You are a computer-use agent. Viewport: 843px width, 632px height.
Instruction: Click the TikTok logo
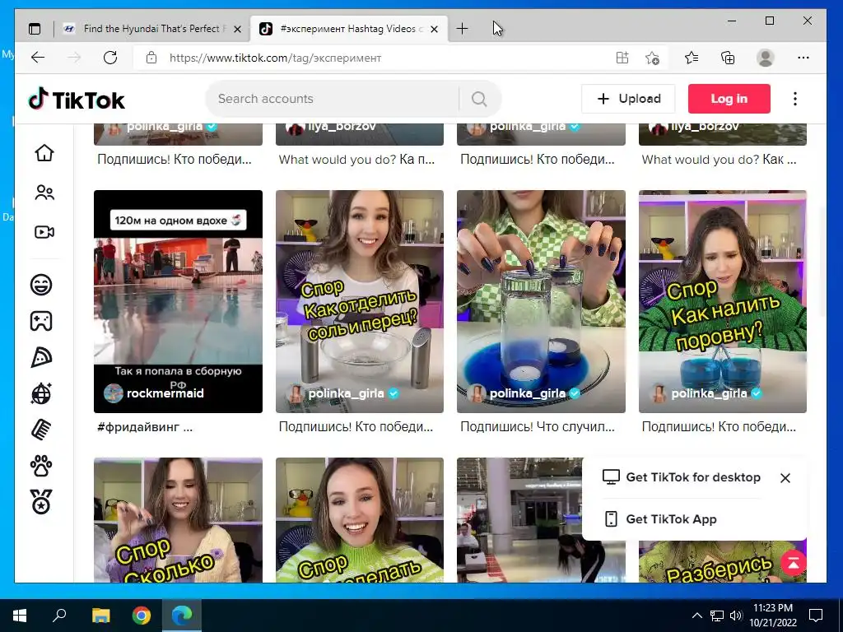[77, 100]
